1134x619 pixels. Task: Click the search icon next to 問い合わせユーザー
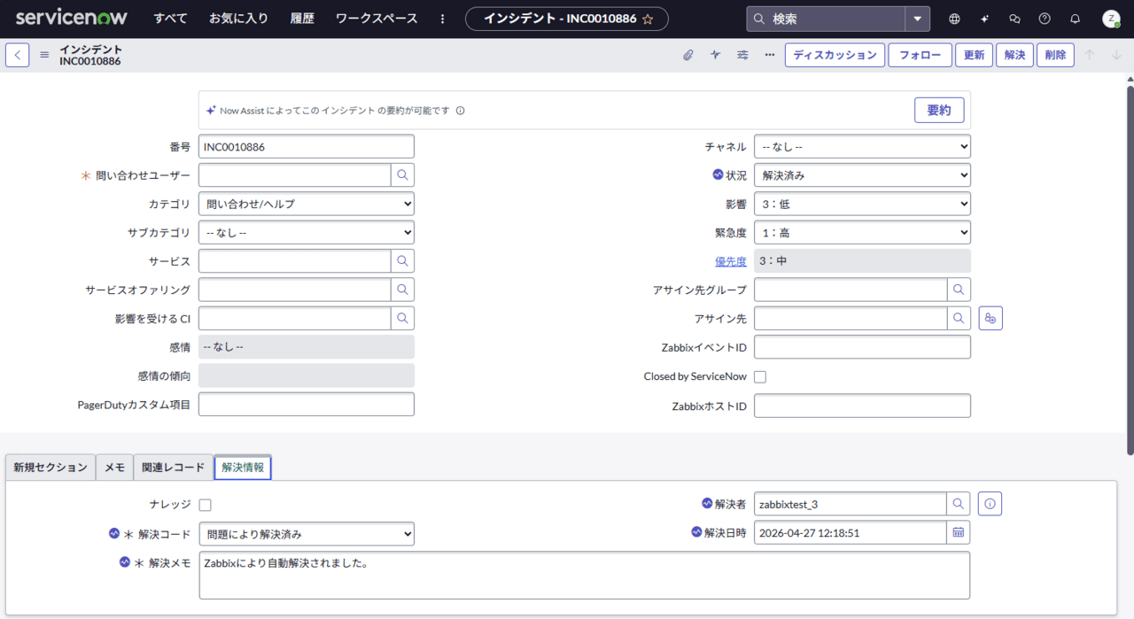coord(402,175)
